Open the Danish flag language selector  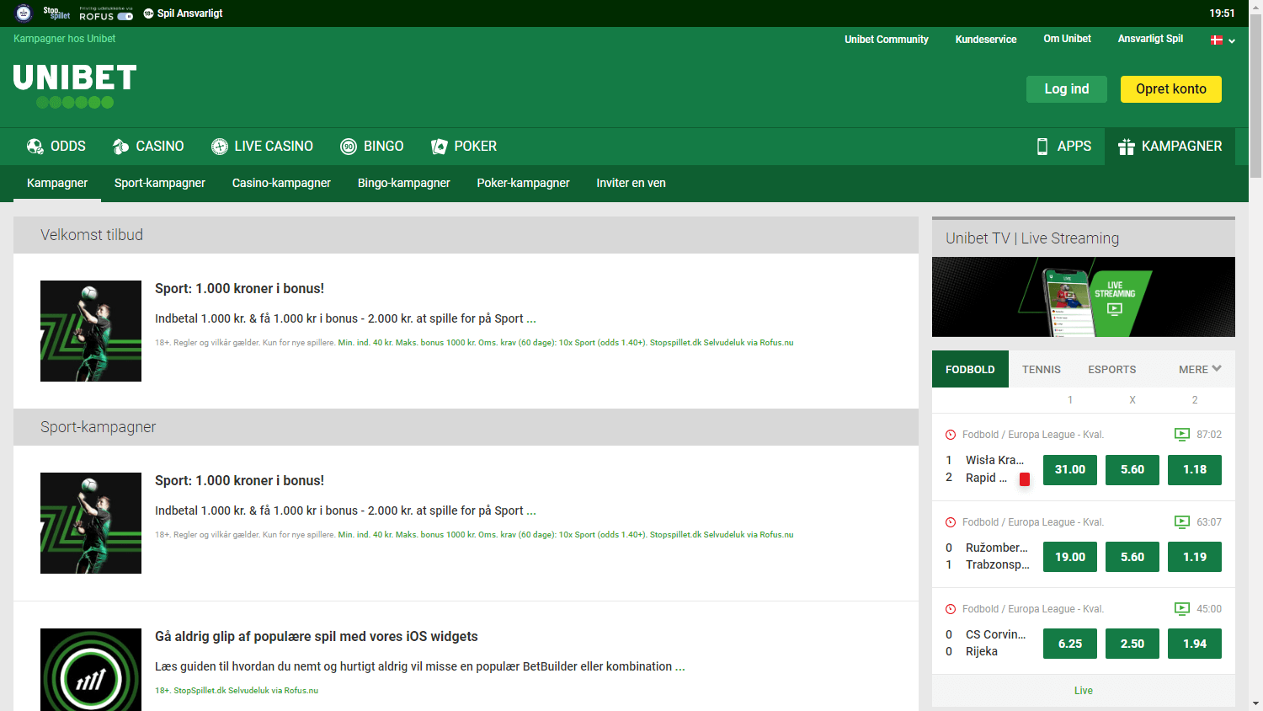pos(1223,40)
